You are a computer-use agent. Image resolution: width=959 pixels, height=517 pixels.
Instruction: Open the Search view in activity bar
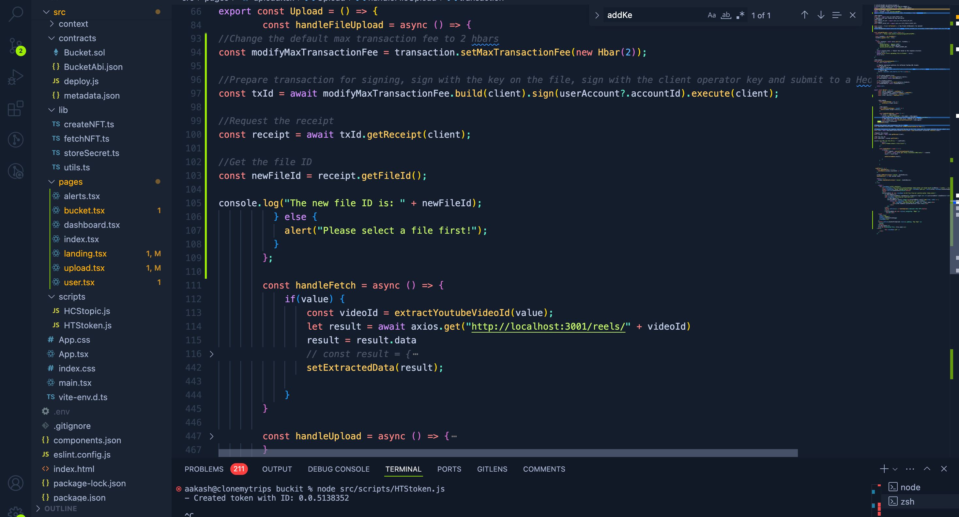pos(16,14)
